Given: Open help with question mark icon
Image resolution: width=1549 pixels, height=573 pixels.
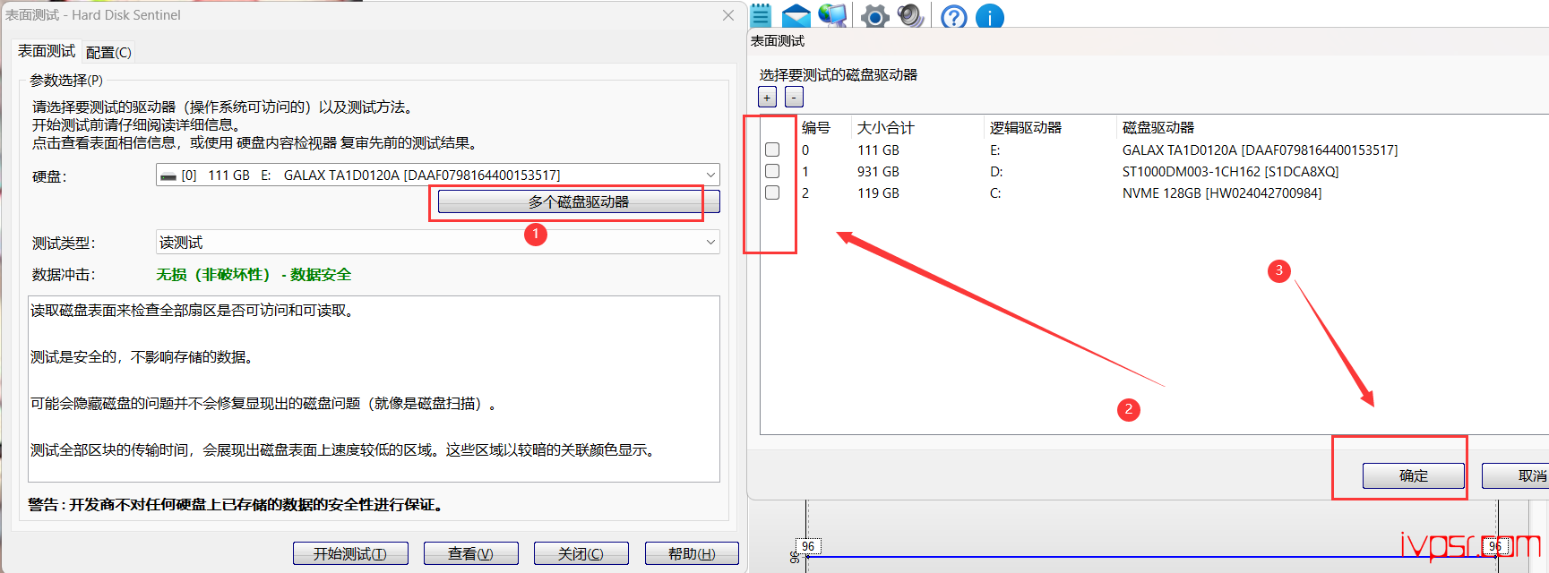Looking at the screenshot, I should coord(954,16).
